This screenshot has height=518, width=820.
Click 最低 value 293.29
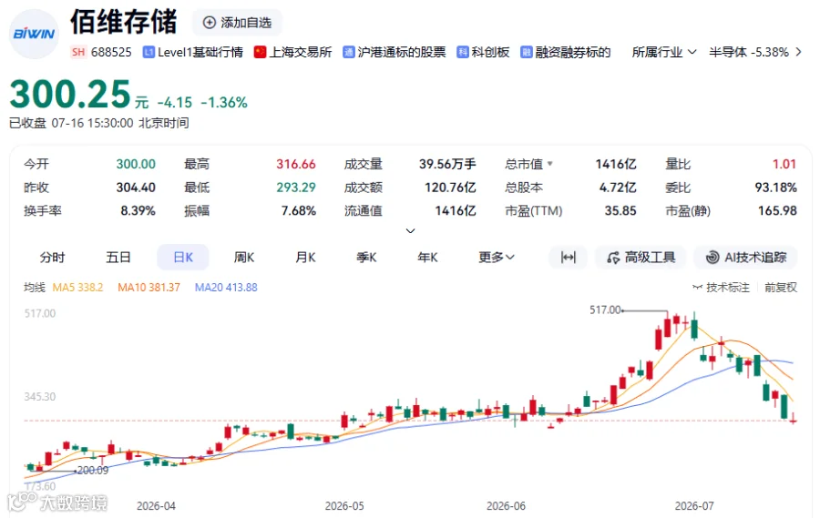296,188
